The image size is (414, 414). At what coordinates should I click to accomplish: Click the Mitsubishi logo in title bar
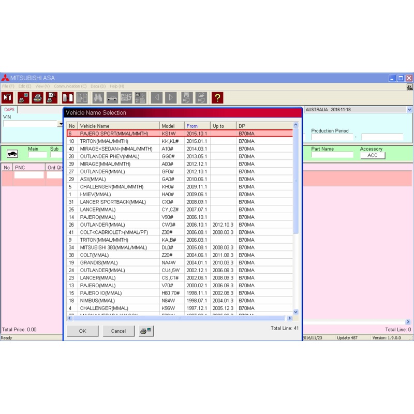click(5, 78)
